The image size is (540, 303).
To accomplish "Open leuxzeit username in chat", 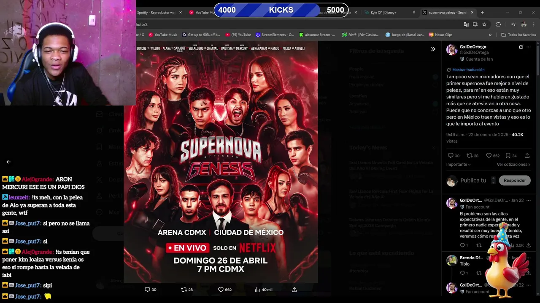I will point(19,197).
